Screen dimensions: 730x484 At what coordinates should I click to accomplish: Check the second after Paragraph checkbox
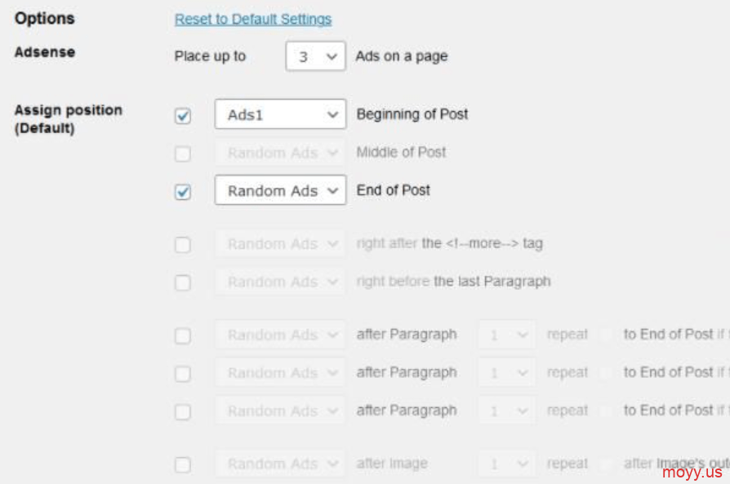coord(183,374)
